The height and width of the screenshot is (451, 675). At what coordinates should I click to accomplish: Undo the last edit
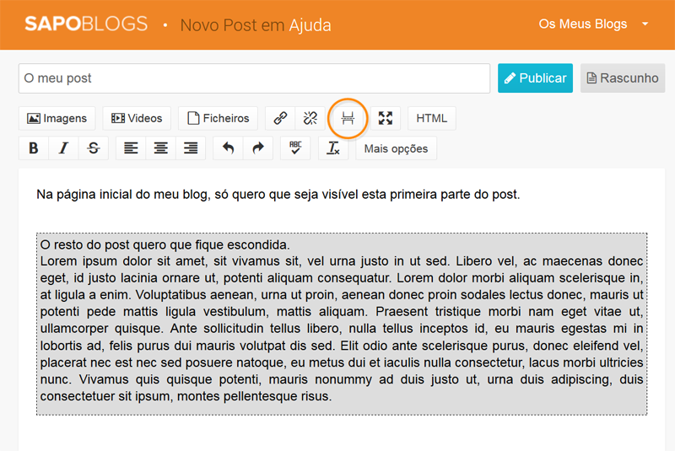click(x=228, y=148)
